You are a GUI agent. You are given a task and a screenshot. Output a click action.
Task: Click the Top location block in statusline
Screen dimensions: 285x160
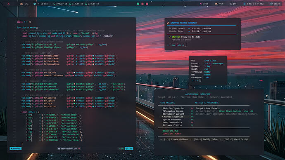click(x=129, y=148)
